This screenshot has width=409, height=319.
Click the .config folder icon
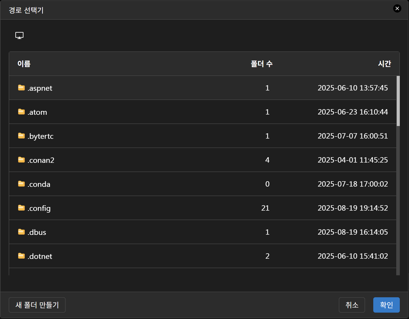click(21, 208)
